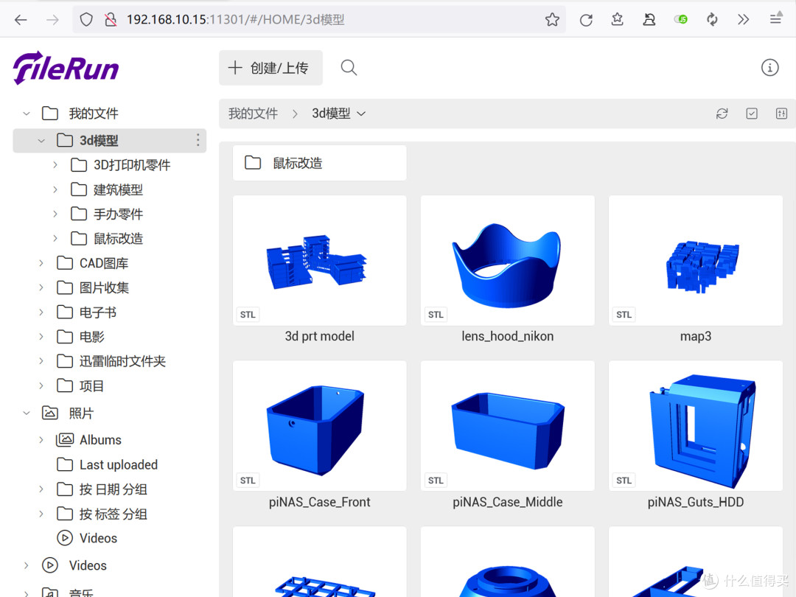Click the insecure connection lock icon

[x=111, y=20]
